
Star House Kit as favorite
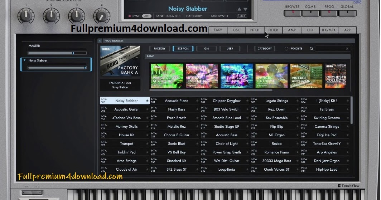(147, 135)
